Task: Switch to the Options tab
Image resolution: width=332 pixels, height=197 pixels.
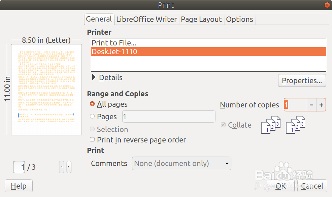Action: click(x=239, y=20)
